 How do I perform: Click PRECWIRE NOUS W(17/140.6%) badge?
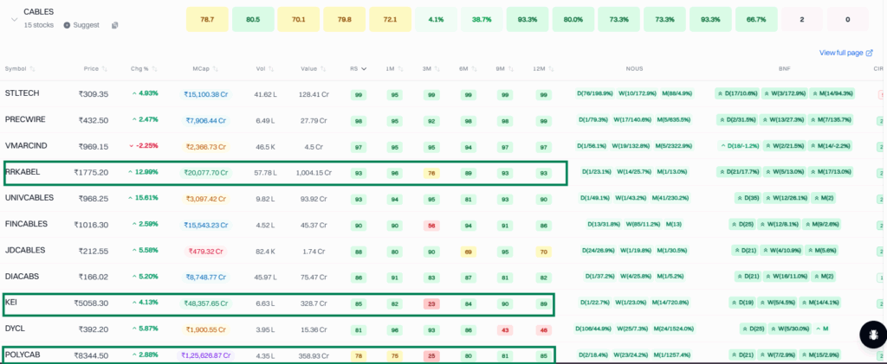634,119
